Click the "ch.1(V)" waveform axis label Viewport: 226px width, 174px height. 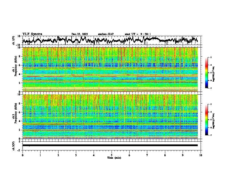(x=14, y=40)
